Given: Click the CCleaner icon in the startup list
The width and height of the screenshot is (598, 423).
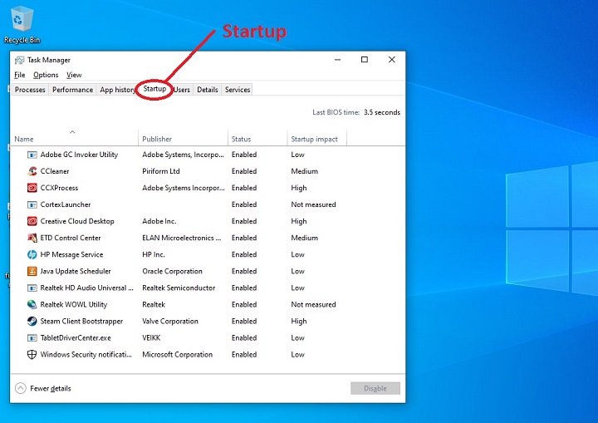Looking at the screenshot, I should tap(32, 171).
